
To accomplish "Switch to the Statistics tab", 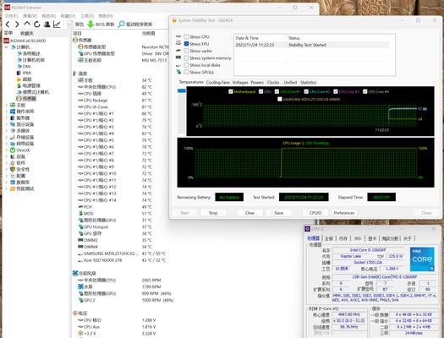I will [308, 82].
